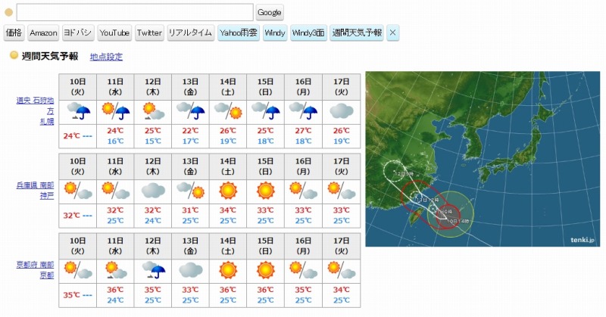Click Kyoto 10日 sun-then-cloud icon

[x=78, y=271]
